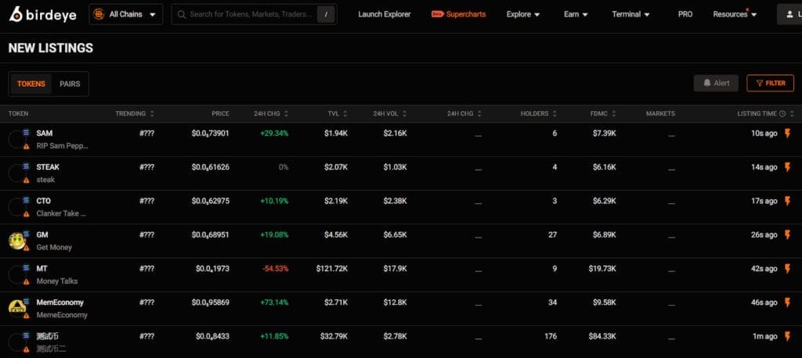Click the lightning bolt icon in GM row
Viewport: 802px width, 358px height.
tap(788, 234)
